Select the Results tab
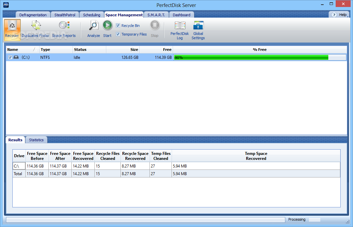 click(x=15, y=140)
